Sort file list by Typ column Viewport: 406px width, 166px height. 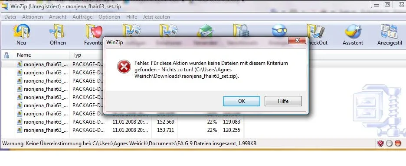pos(90,55)
